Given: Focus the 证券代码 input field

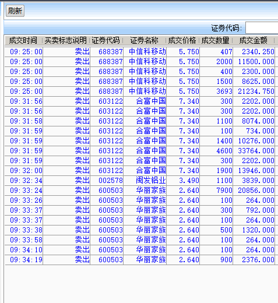Looking at the screenshot, I should pos(262,28).
